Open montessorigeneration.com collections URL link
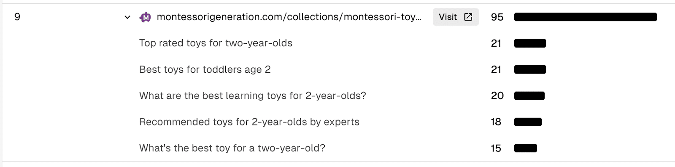Screen dimensions: 675x167 tap(289, 17)
